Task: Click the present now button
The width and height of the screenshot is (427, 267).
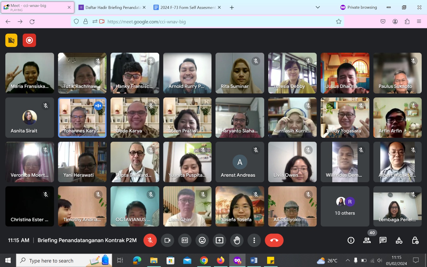Action: (219, 240)
